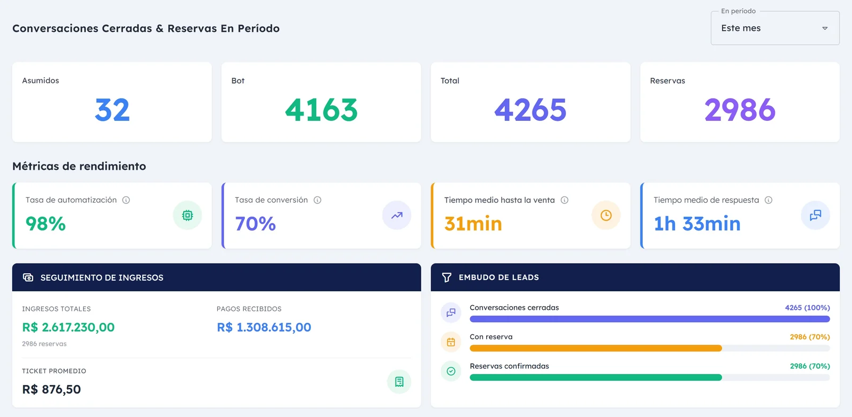Click the 31min time to sale value

473,224
